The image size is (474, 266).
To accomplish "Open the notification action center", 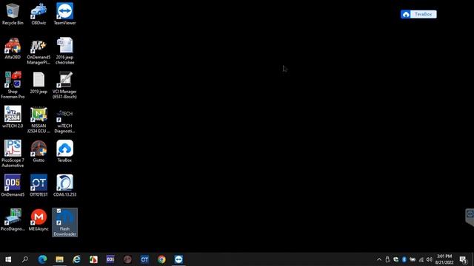I will (463, 259).
